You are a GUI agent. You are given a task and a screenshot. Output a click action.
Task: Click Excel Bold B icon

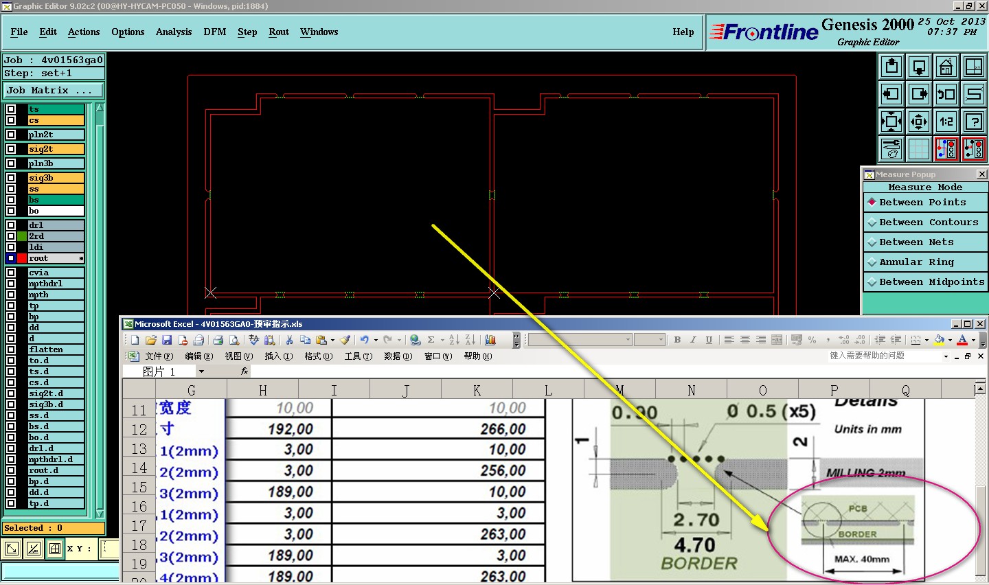point(677,340)
